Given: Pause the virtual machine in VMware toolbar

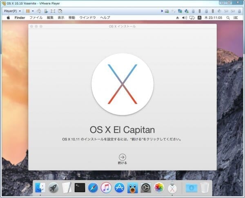Looking at the screenshot, I should coord(28,11).
